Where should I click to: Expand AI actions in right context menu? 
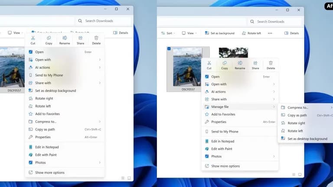click(x=240, y=92)
